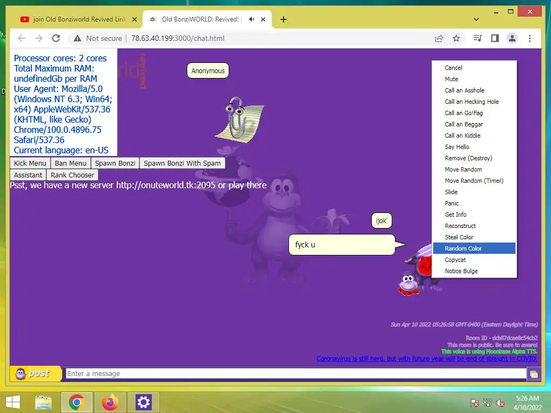The width and height of the screenshot is (551, 413).
Task: Choose Call an Asshole menu item
Action: (x=474, y=90)
